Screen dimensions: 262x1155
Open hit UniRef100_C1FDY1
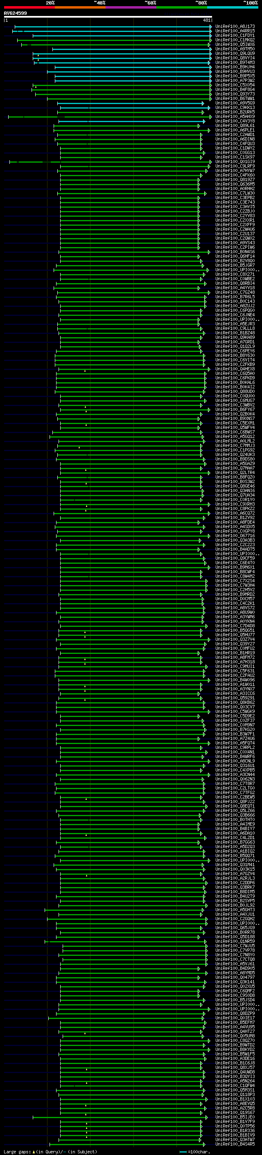click(x=235, y=35)
